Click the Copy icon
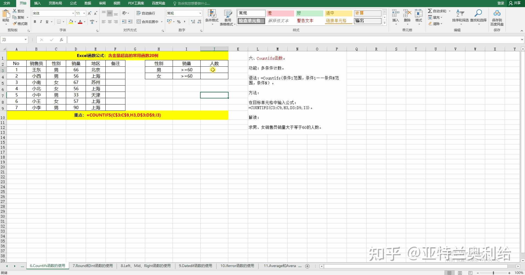This screenshot has width=525, height=275. tap(15, 17)
